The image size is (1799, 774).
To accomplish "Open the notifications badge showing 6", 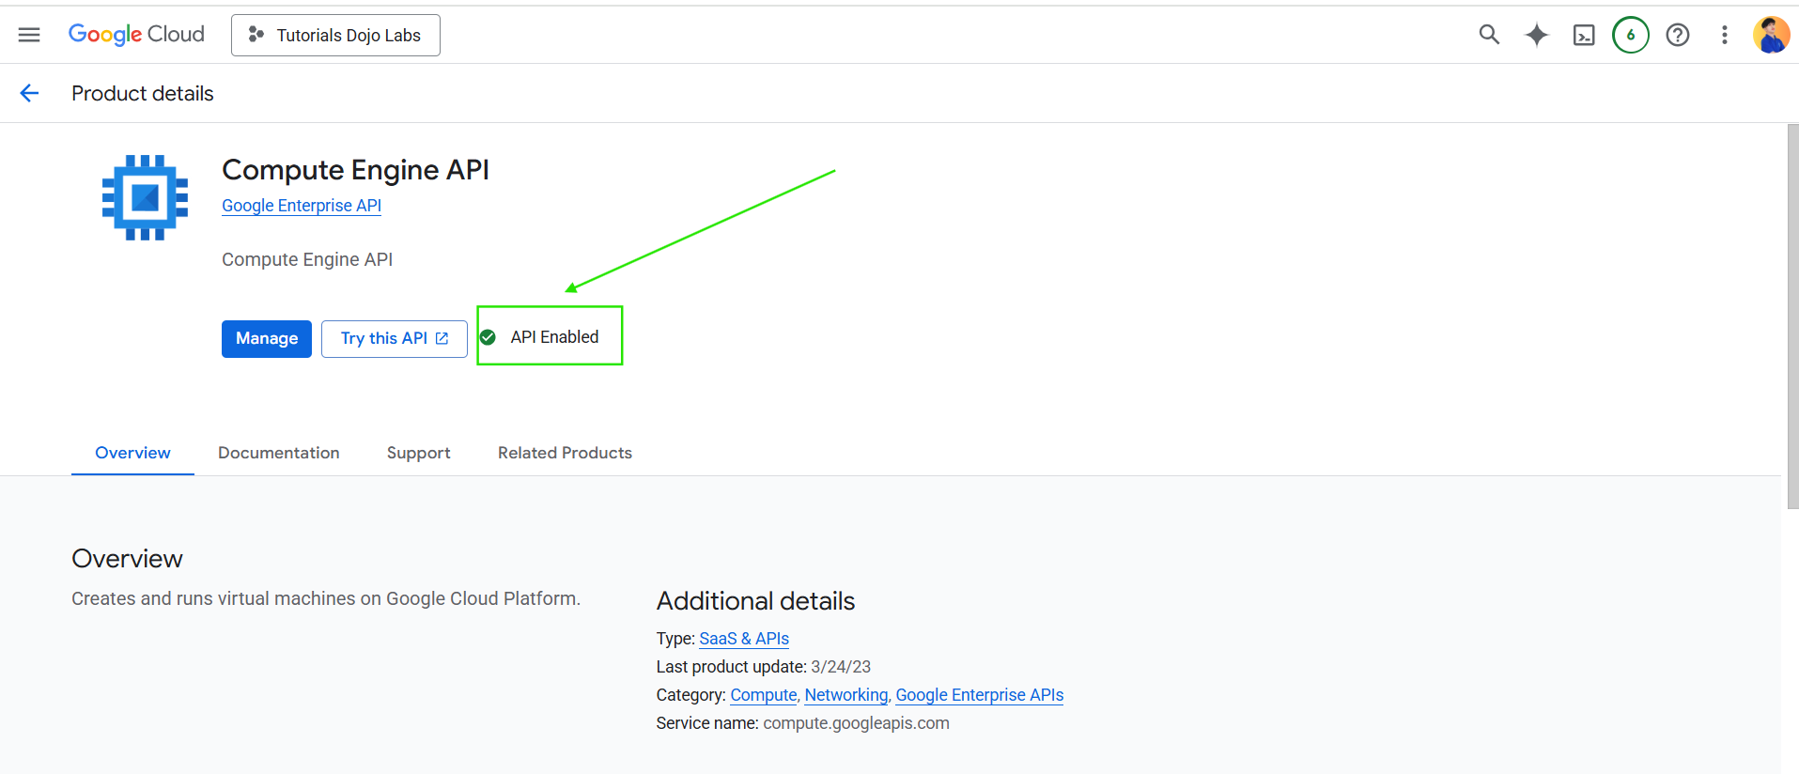I will coord(1631,35).
